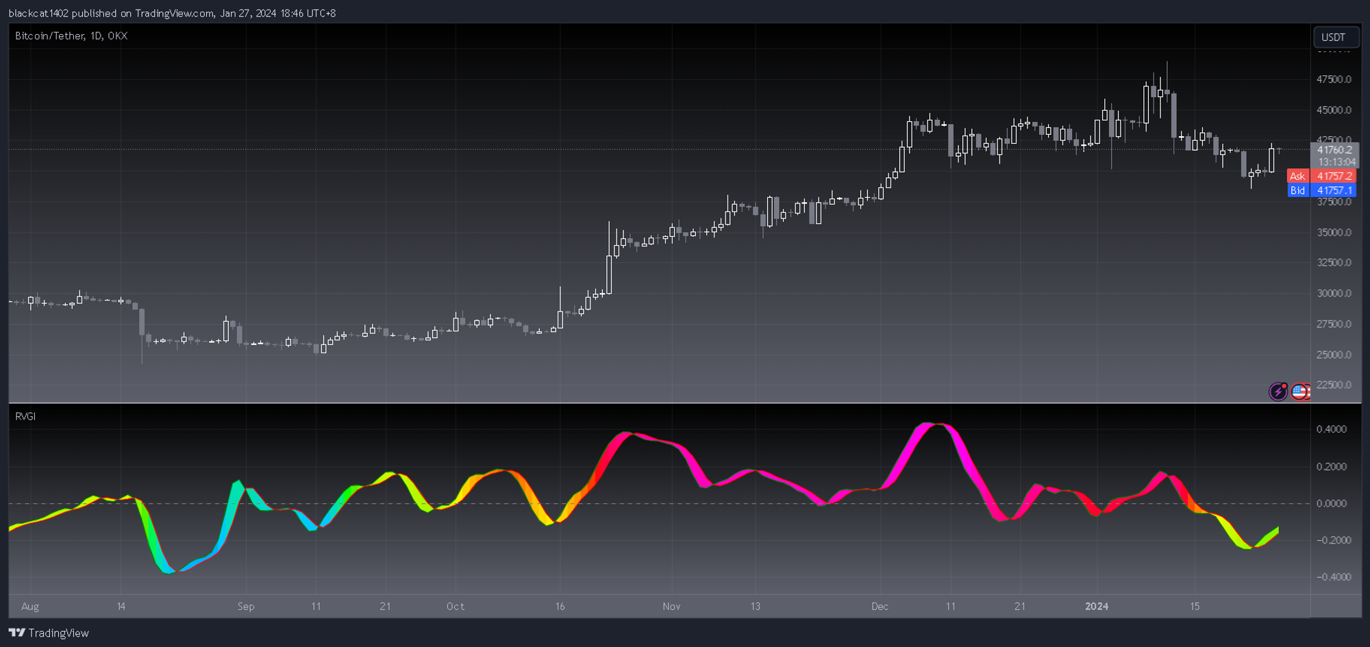Click the Oct label on time axis
The width and height of the screenshot is (1370, 647).
tap(456, 607)
